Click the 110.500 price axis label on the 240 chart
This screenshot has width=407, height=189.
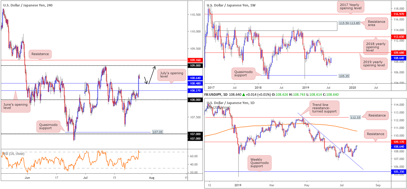(196, 14)
